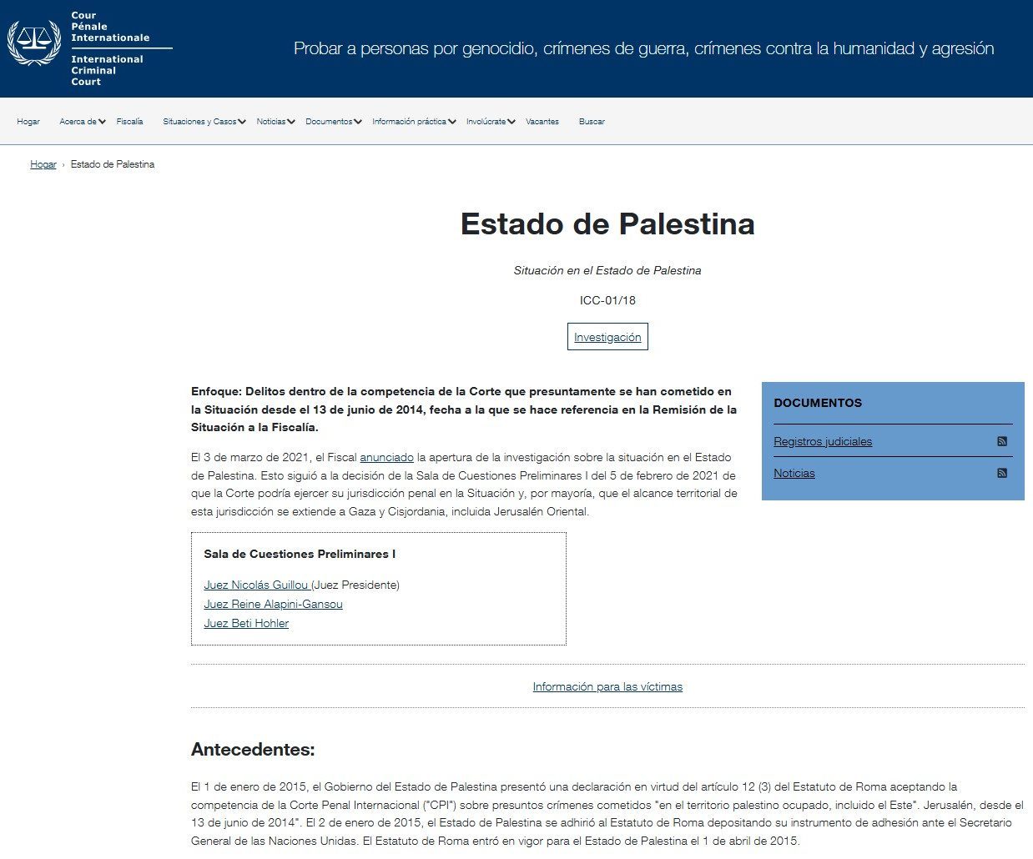Image resolution: width=1033 pixels, height=859 pixels.
Task: Click the ICC scales logo
Action: tap(34, 42)
